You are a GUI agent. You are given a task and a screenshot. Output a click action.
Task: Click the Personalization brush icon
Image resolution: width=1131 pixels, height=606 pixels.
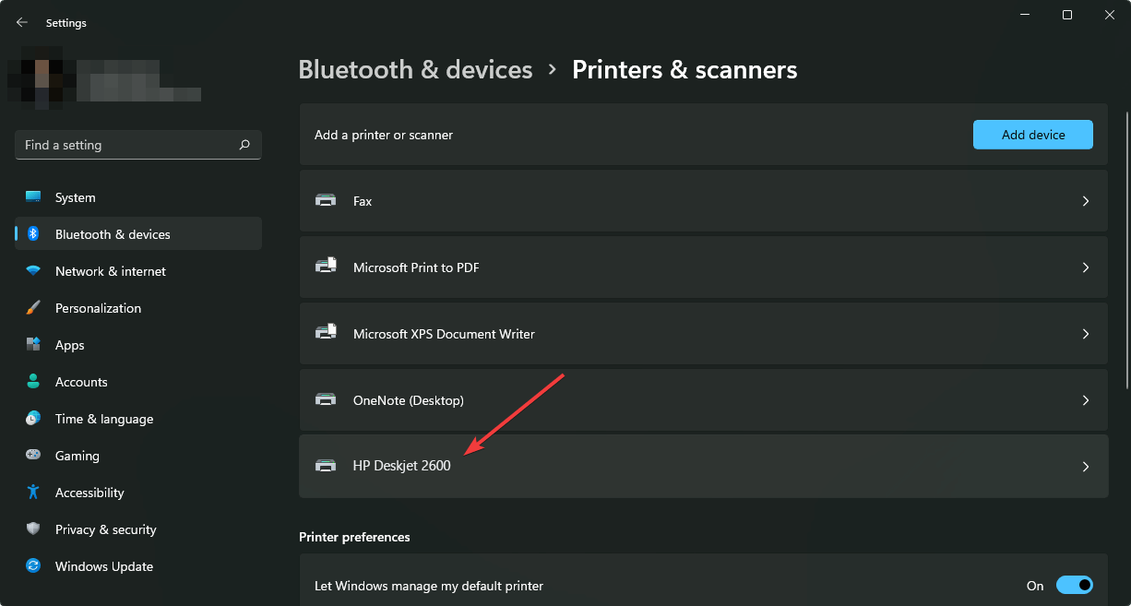33,307
